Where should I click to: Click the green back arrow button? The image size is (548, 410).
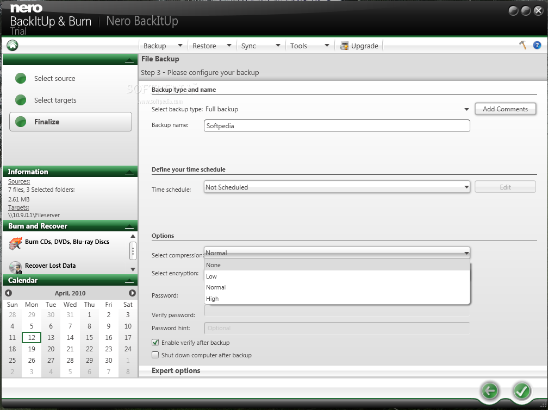[x=490, y=390]
